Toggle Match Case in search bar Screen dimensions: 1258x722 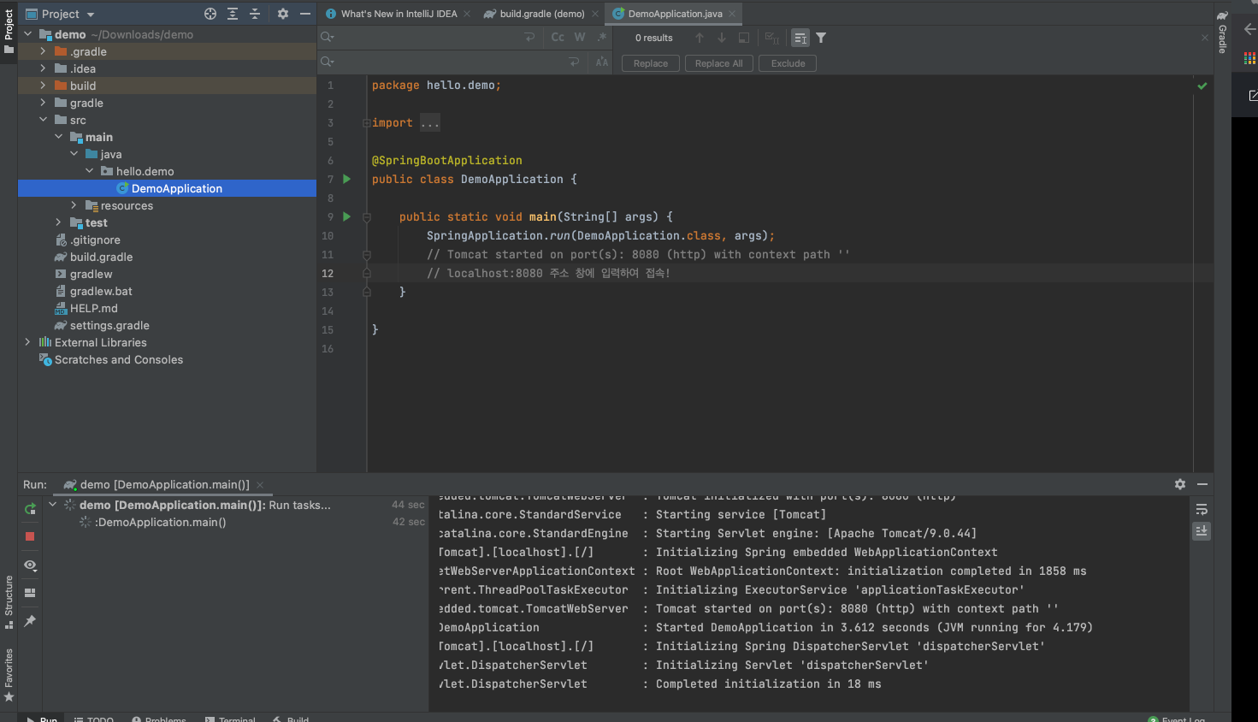[x=558, y=38]
